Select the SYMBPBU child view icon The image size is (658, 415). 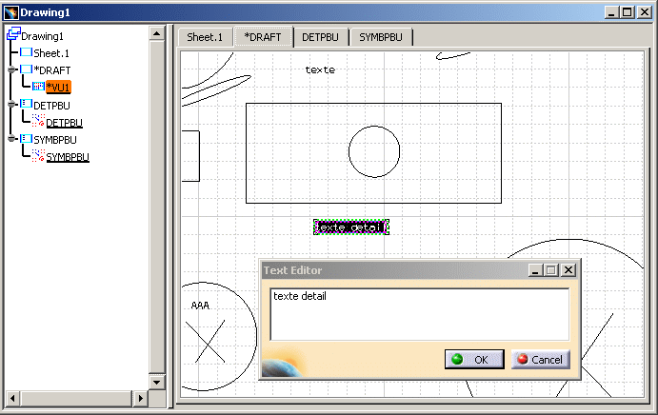tap(38, 156)
